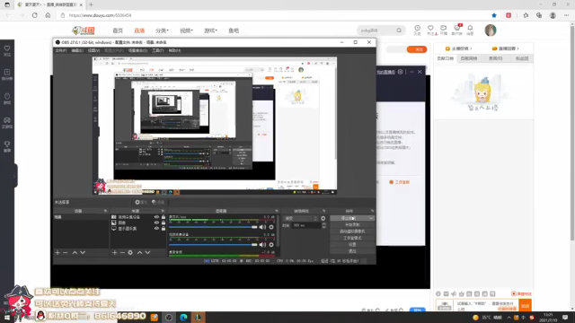Image resolution: width=575 pixels, height=323 pixels.
Task: Open dropdown arrow on Stop Streaming button
Action: (x=371, y=218)
